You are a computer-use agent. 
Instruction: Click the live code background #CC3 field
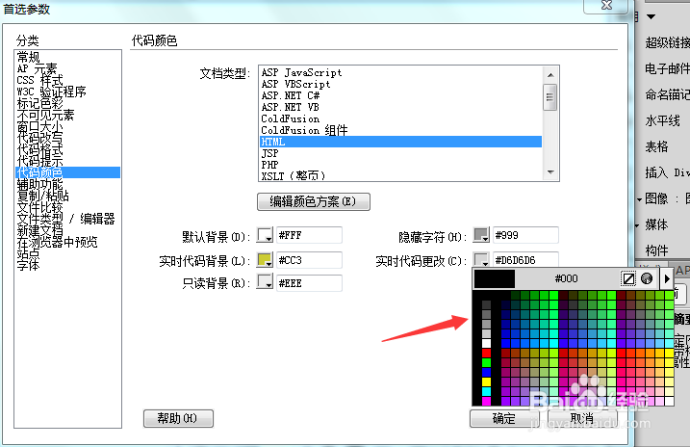point(309,260)
